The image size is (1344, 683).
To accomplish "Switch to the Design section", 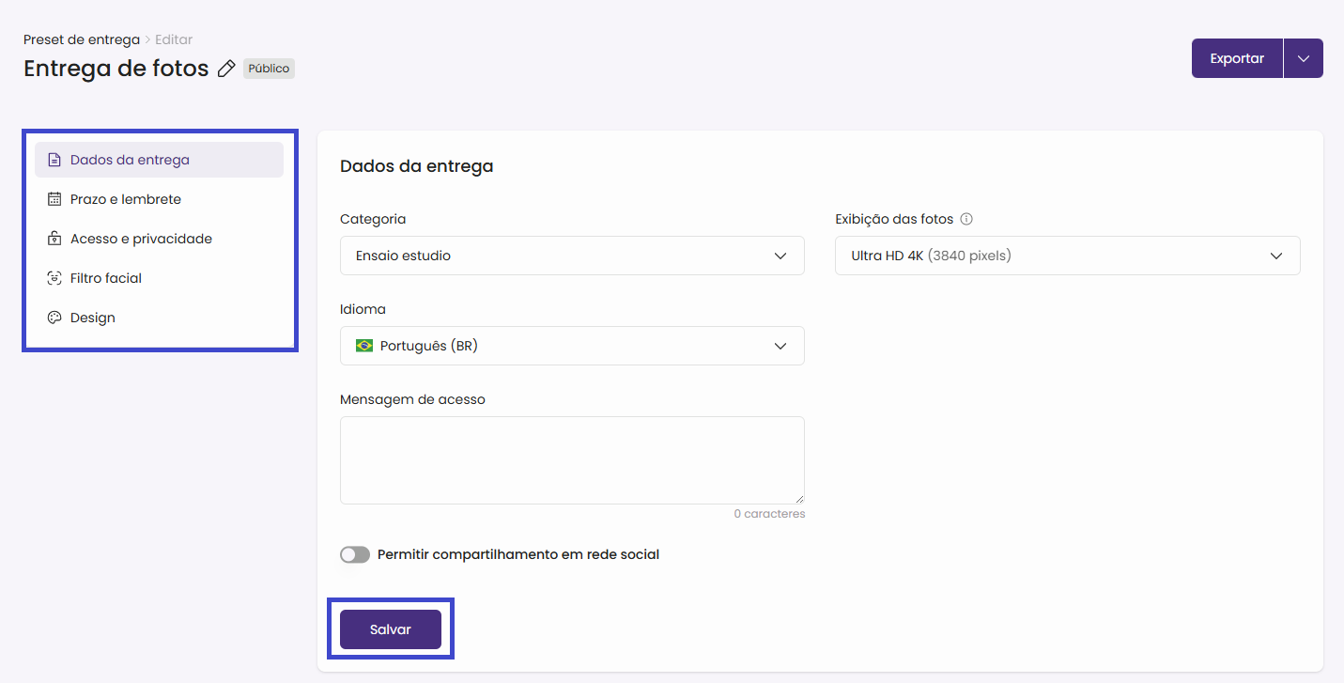I will 93,318.
